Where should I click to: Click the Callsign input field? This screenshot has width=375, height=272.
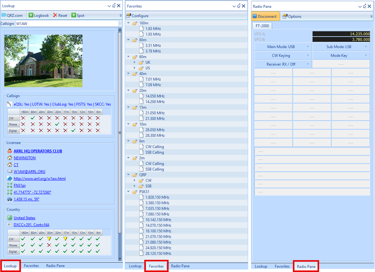pos(67,23)
